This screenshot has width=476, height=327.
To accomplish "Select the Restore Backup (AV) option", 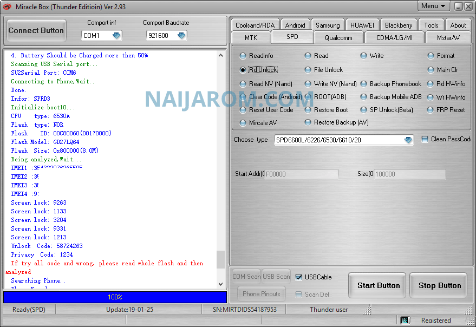I will [x=337, y=122].
